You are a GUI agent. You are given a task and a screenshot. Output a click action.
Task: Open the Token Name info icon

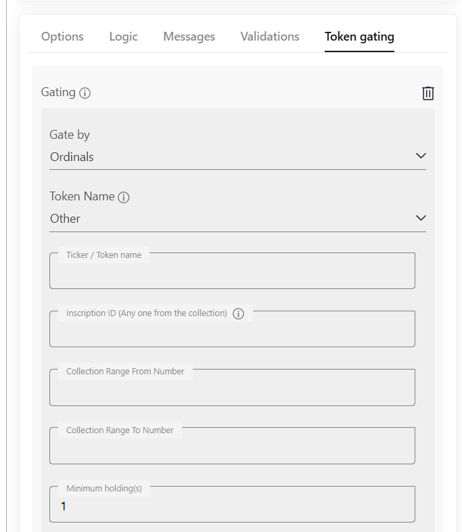tap(123, 197)
